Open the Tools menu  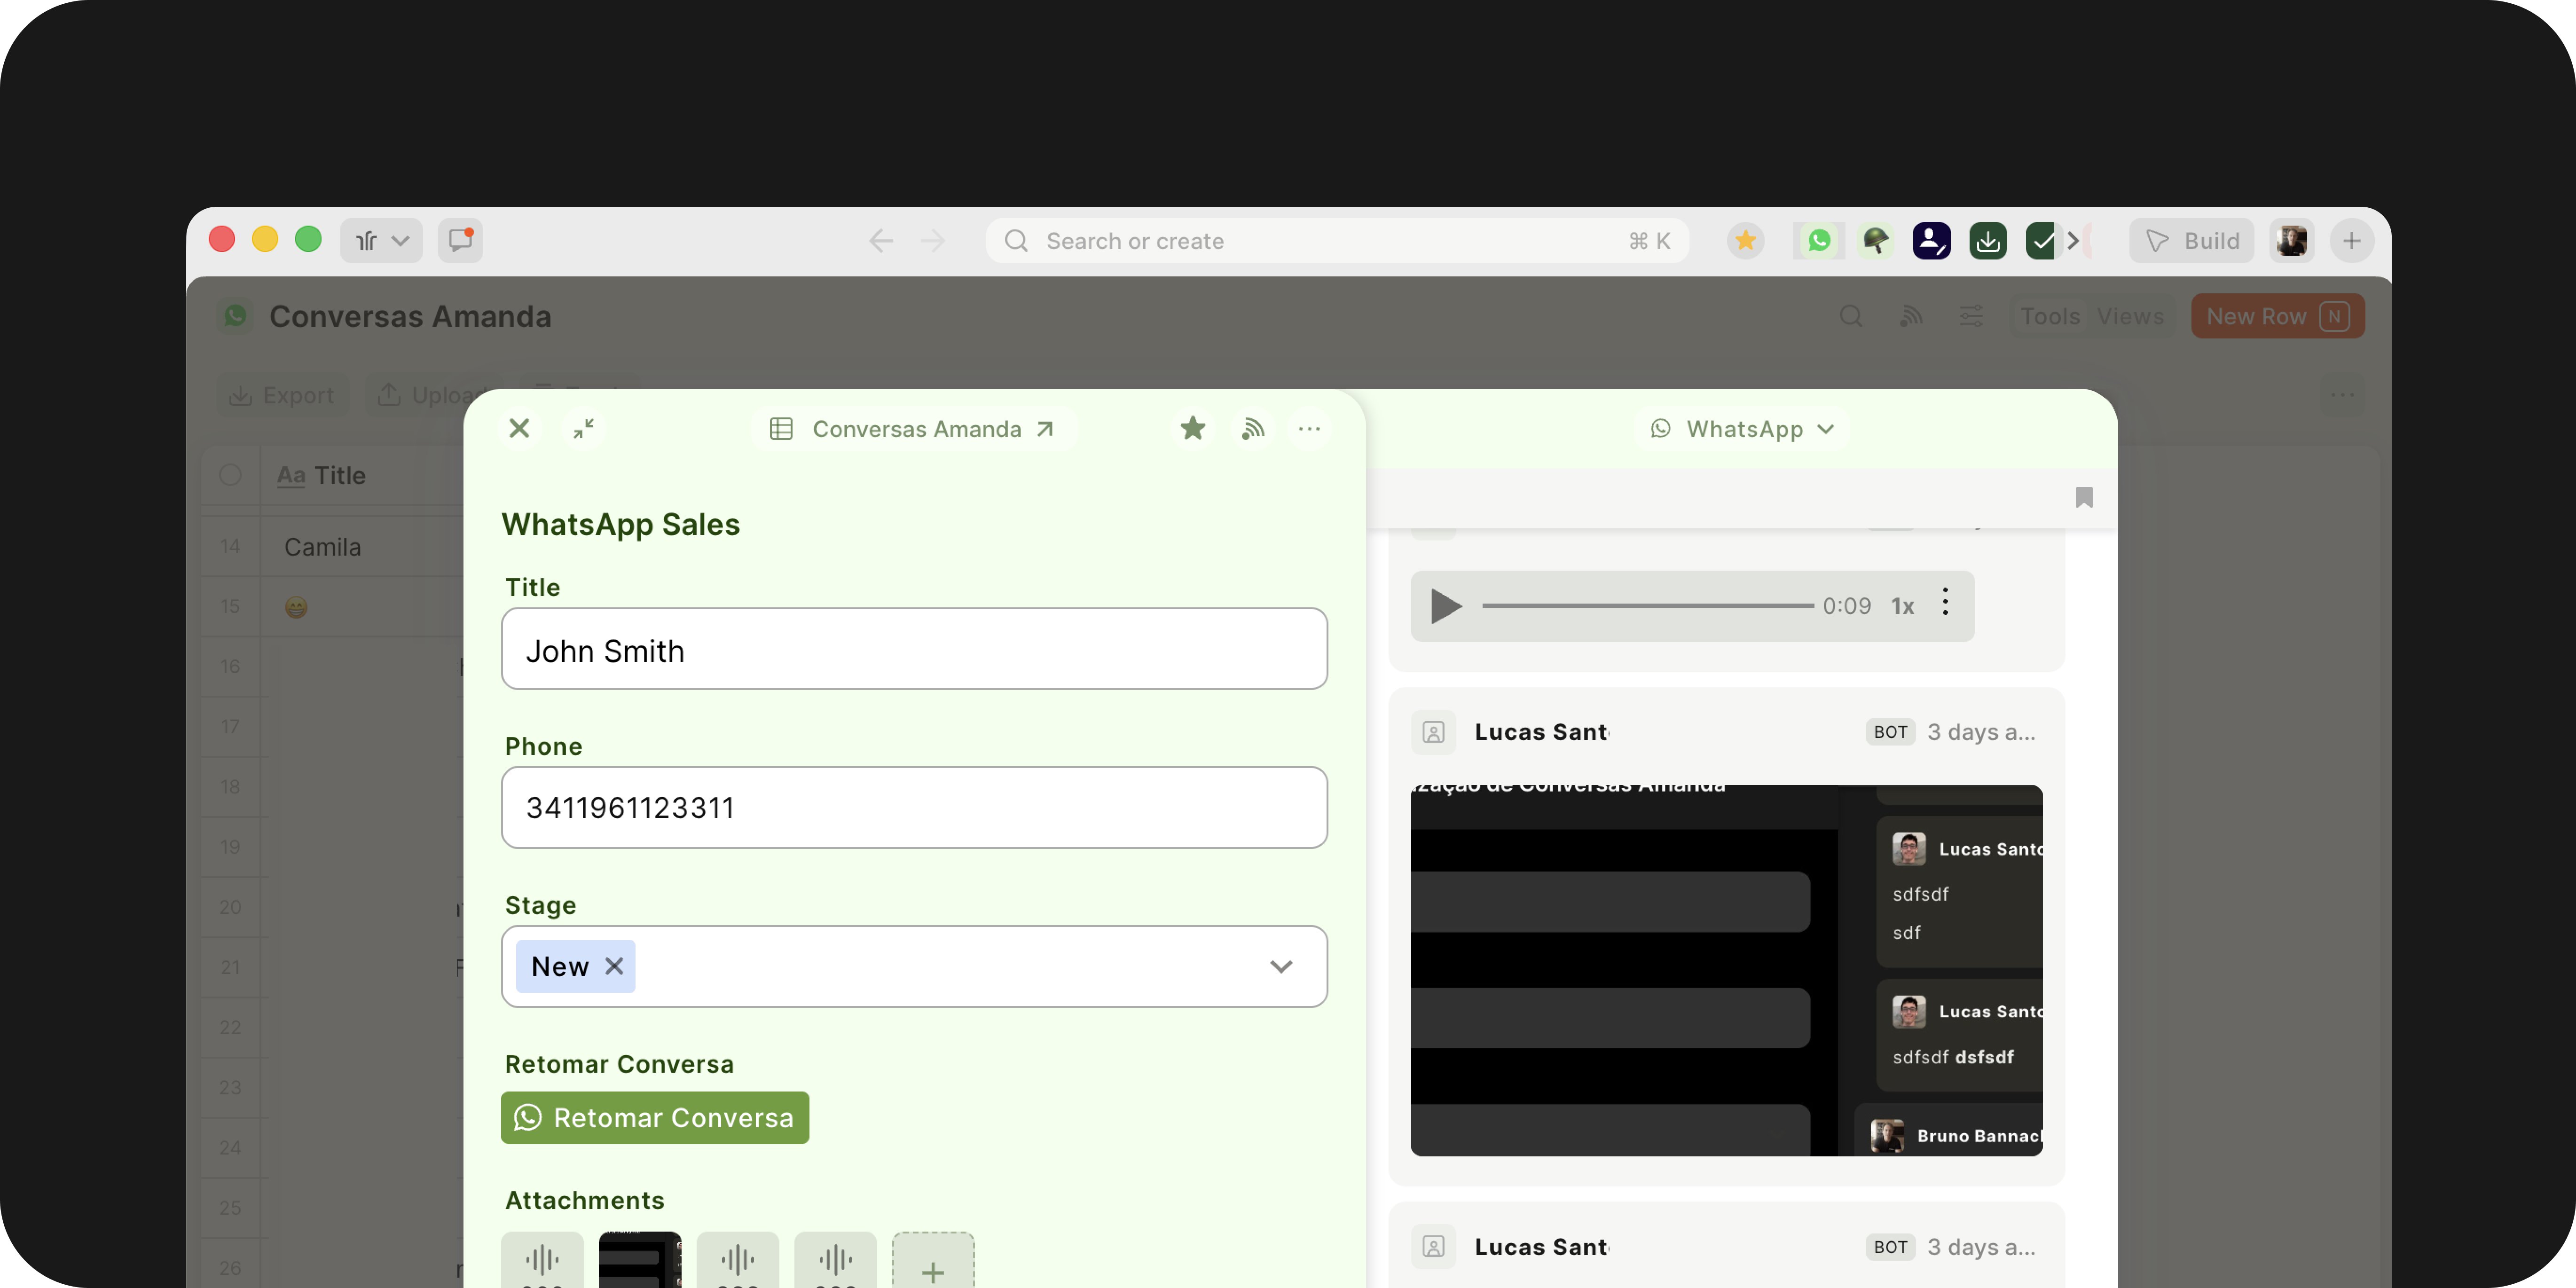tap(2051, 316)
